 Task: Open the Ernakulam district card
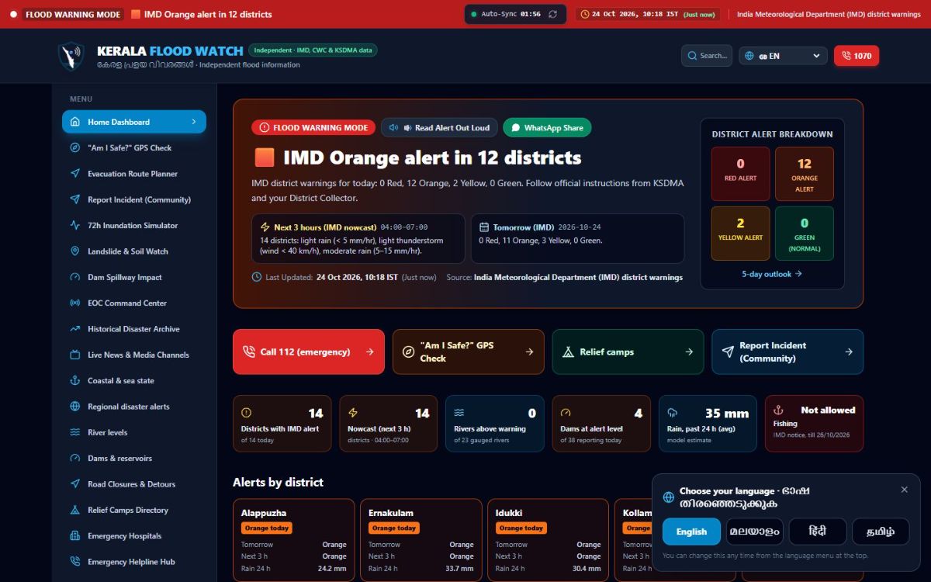tap(421, 540)
